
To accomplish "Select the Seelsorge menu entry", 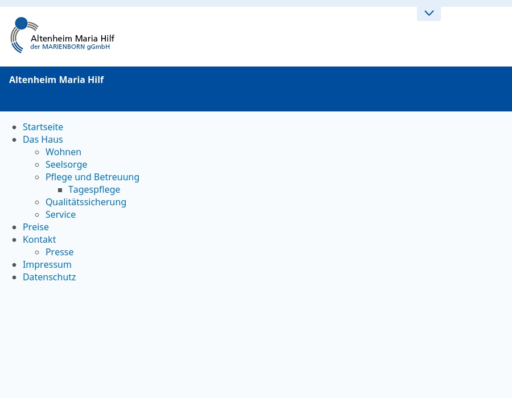I will (66, 164).
